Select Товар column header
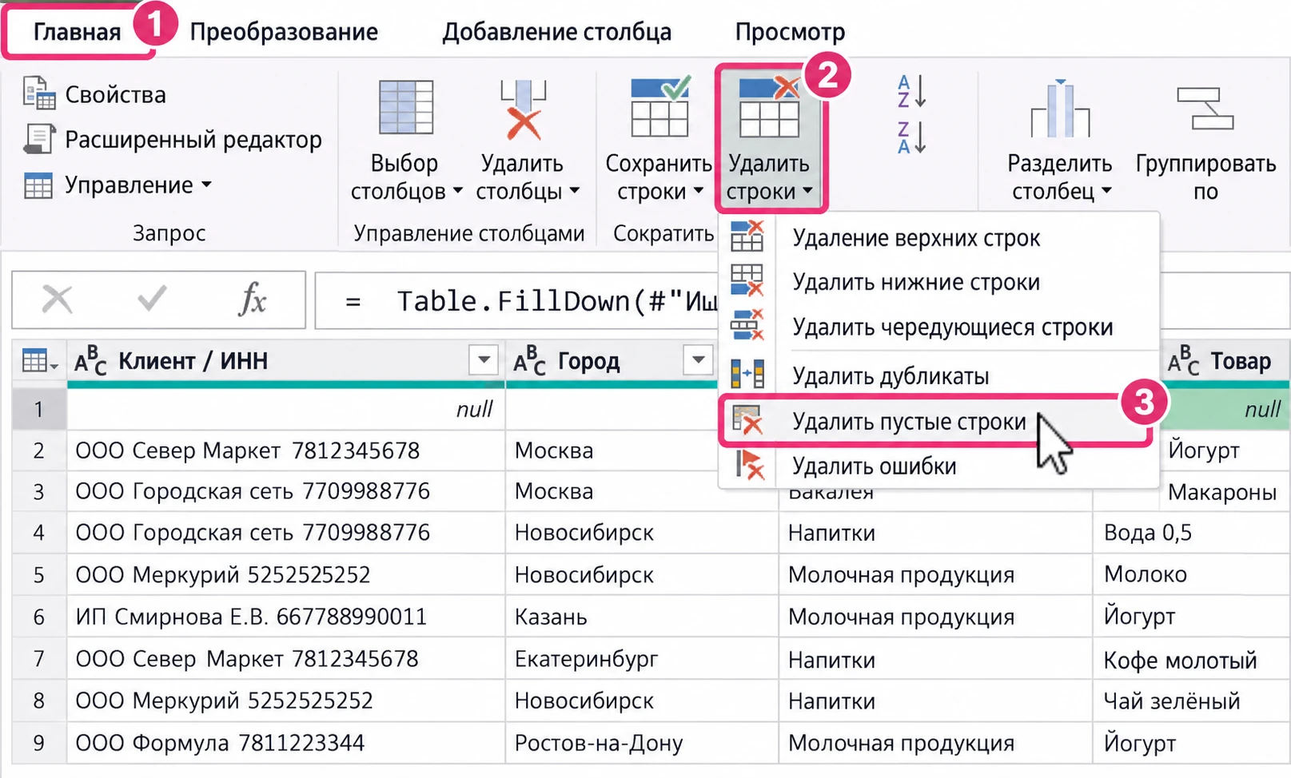The height and width of the screenshot is (778, 1291). tap(1225, 361)
